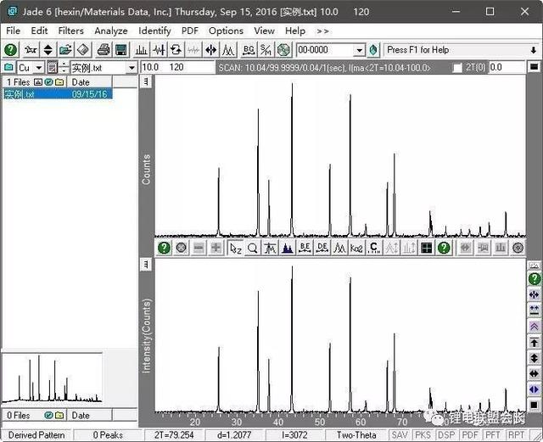Screen dimensions: 543x442
Task: Click the 2T=79.254 status bar value
Action: [174, 435]
